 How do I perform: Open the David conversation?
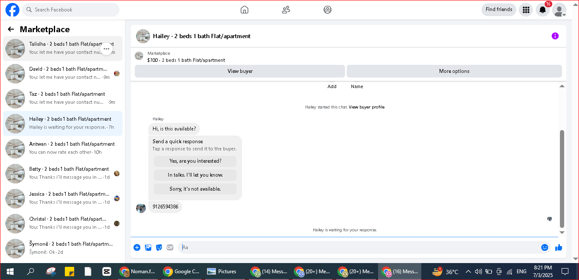[63, 74]
